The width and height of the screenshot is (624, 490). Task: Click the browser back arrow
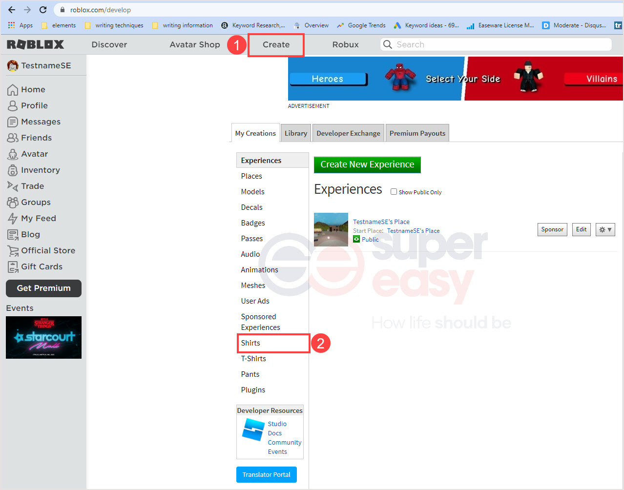pos(12,10)
